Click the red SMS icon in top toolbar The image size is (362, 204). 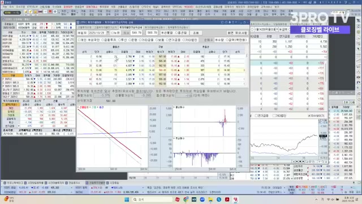pos(40,12)
